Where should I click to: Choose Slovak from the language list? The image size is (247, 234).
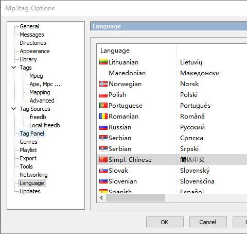(x=172, y=171)
